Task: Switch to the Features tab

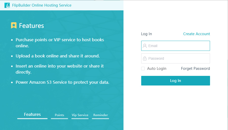Action: [x=32, y=115]
